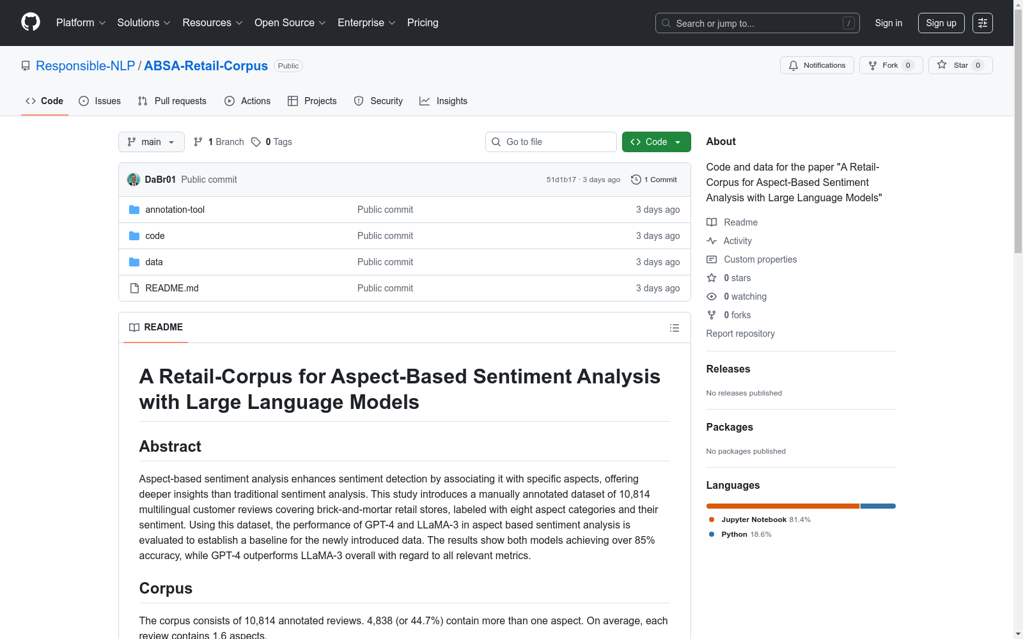Click Report repository link
The image size is (1023, 639).
coord(740,334)
